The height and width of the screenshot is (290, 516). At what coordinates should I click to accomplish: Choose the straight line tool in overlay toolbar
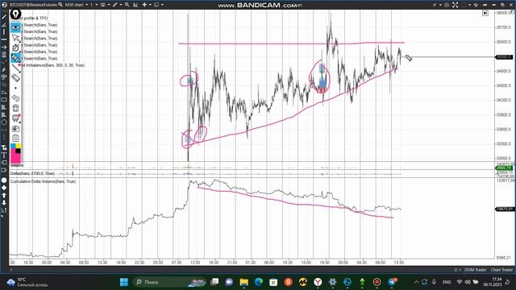click(x=15, y=68)
